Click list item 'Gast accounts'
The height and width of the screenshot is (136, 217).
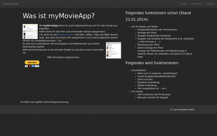pos(145,79)
